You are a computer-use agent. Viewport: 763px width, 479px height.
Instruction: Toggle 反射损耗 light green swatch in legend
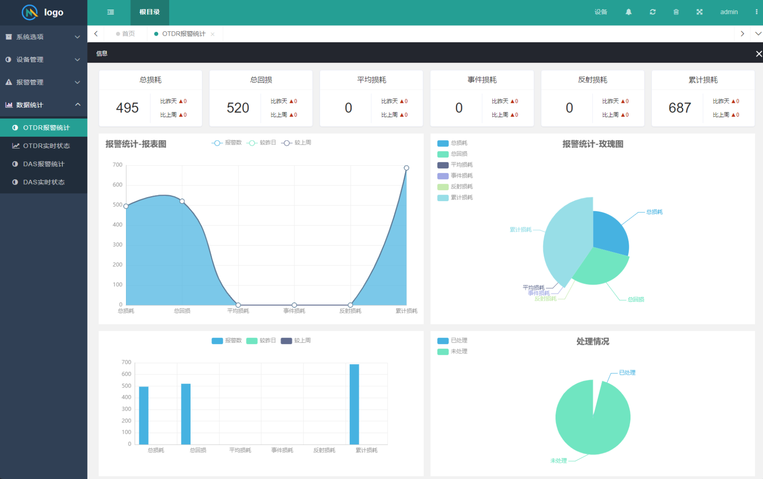(443, 187)
